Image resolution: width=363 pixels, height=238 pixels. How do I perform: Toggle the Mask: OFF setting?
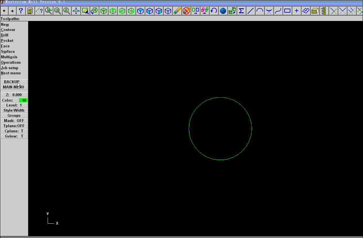[14, 121]
